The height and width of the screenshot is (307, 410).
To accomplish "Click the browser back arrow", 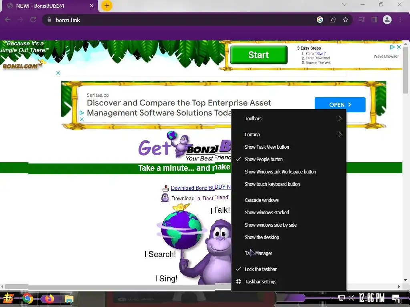I will [7, 20].
